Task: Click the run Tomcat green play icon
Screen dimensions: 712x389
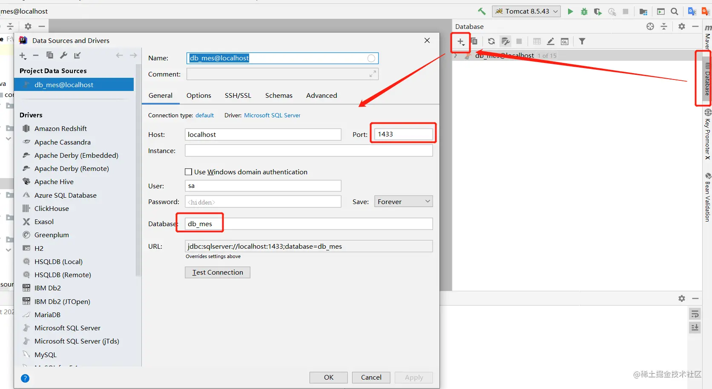Action: [x=570, y=11]
